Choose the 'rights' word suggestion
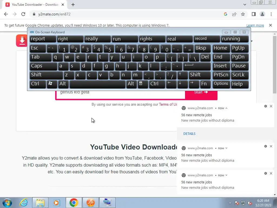 [x=152, y=39]
